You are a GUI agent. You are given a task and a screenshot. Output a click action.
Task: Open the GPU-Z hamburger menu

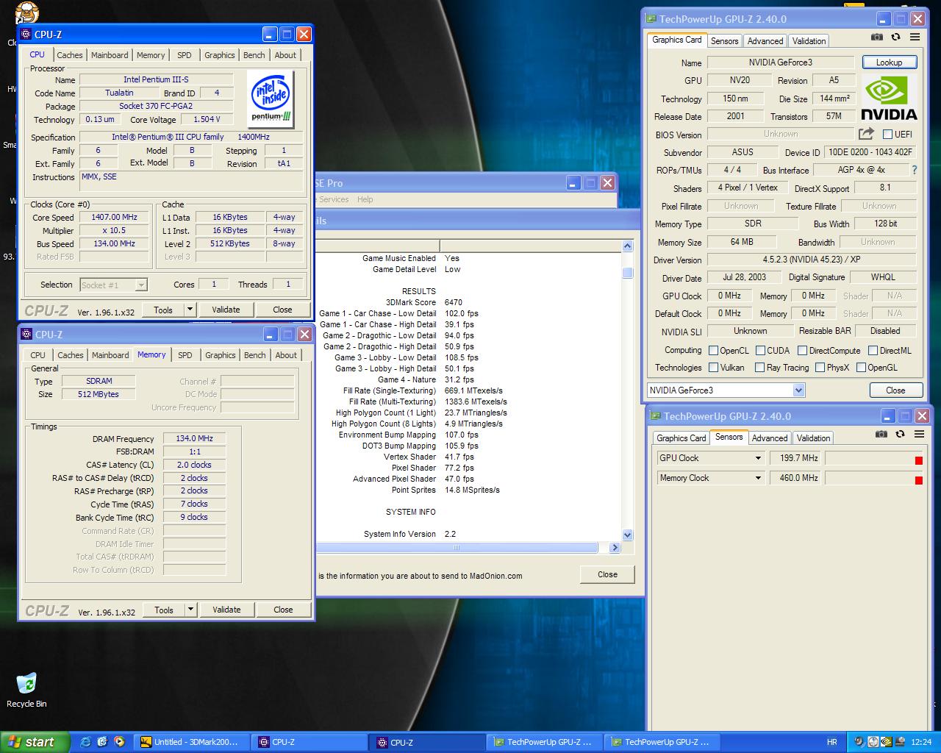[x=915, y=37]
